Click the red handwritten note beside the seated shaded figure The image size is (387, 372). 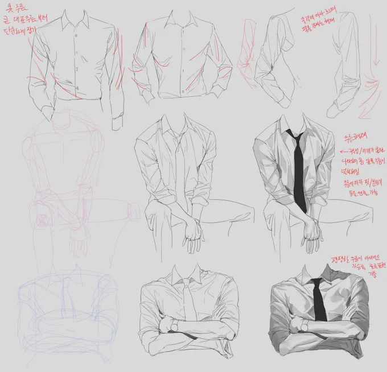point(362,164)
